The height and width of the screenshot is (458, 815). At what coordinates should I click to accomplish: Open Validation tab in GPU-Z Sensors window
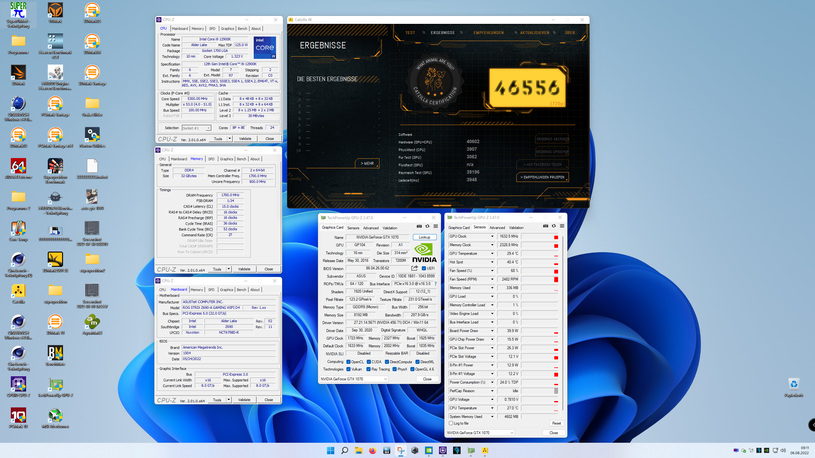click(x=516, y=228)
